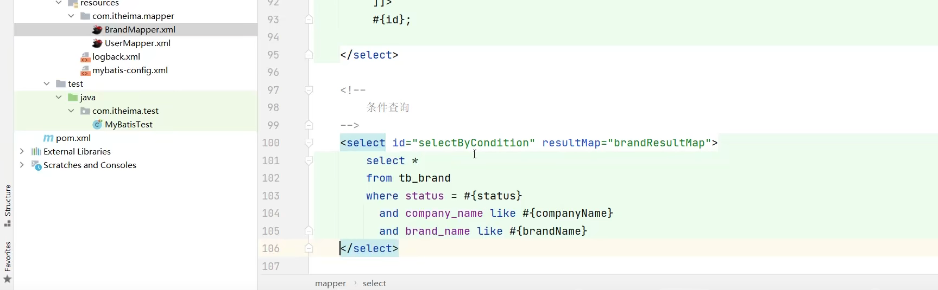
Task: Open the Favorites tool window
Action: tap(8, 262)
